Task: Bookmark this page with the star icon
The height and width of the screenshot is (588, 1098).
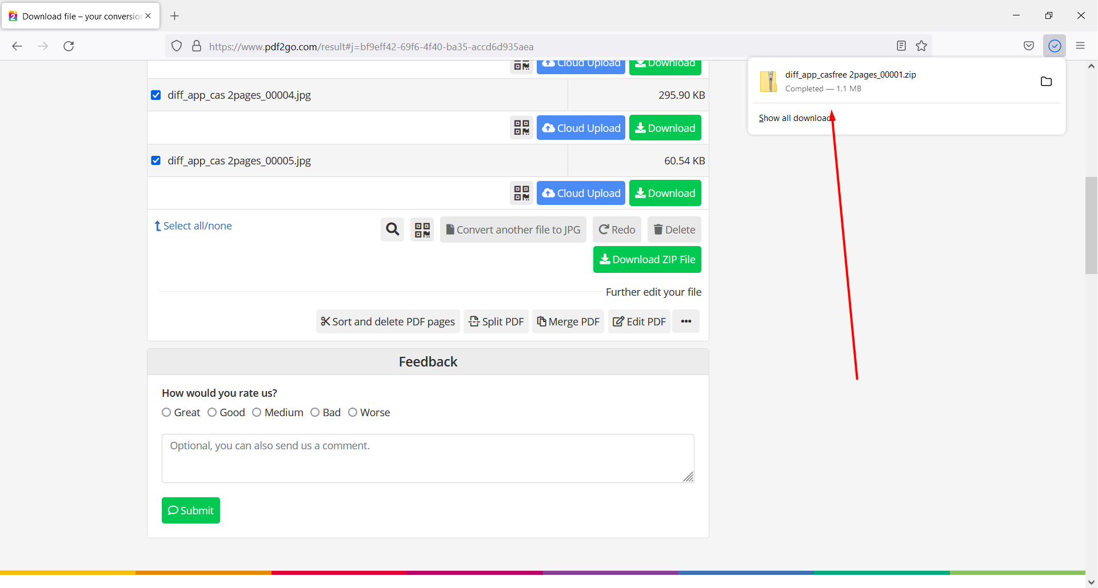Action: click(x=921, y=46)
